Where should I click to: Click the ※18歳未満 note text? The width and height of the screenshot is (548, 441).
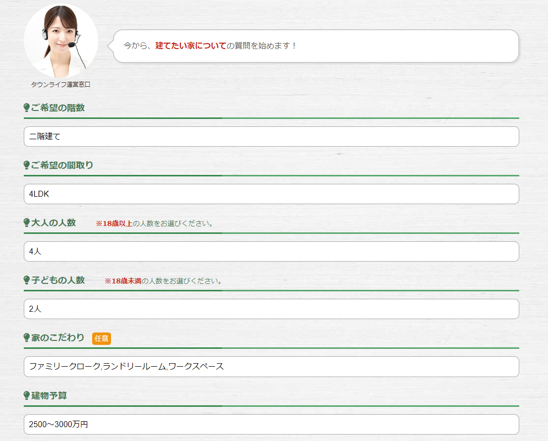tap(164, 281)
